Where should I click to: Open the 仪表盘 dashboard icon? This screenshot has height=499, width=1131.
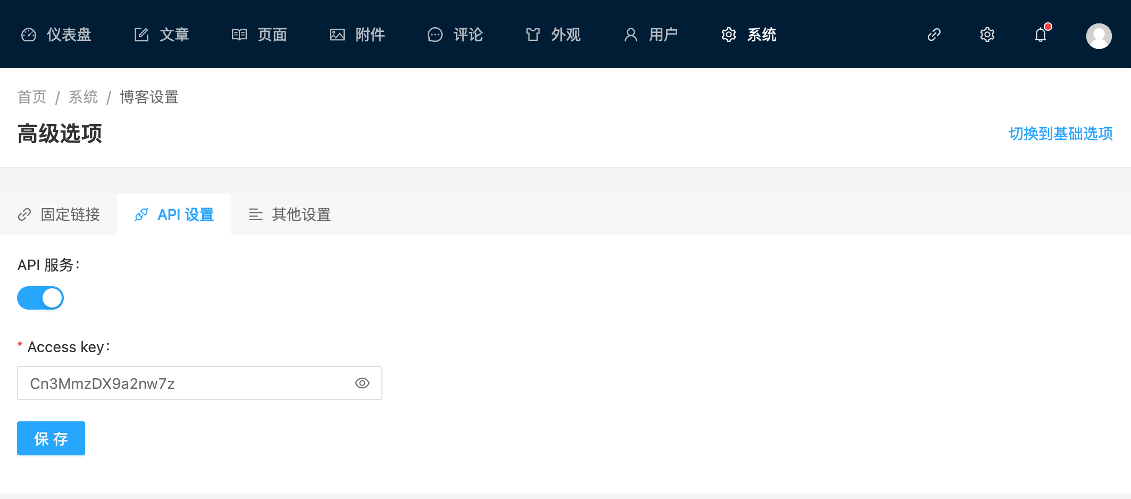(29, 35)
